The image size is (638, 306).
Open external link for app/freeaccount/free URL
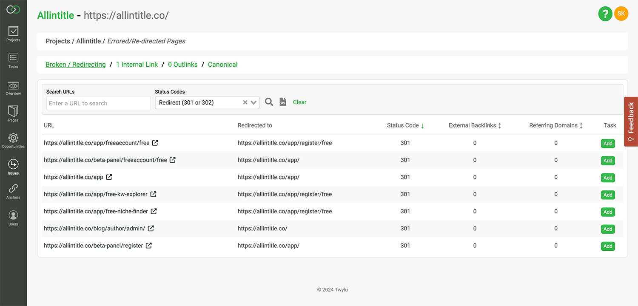pyautogui.click(x=155, y=143)
